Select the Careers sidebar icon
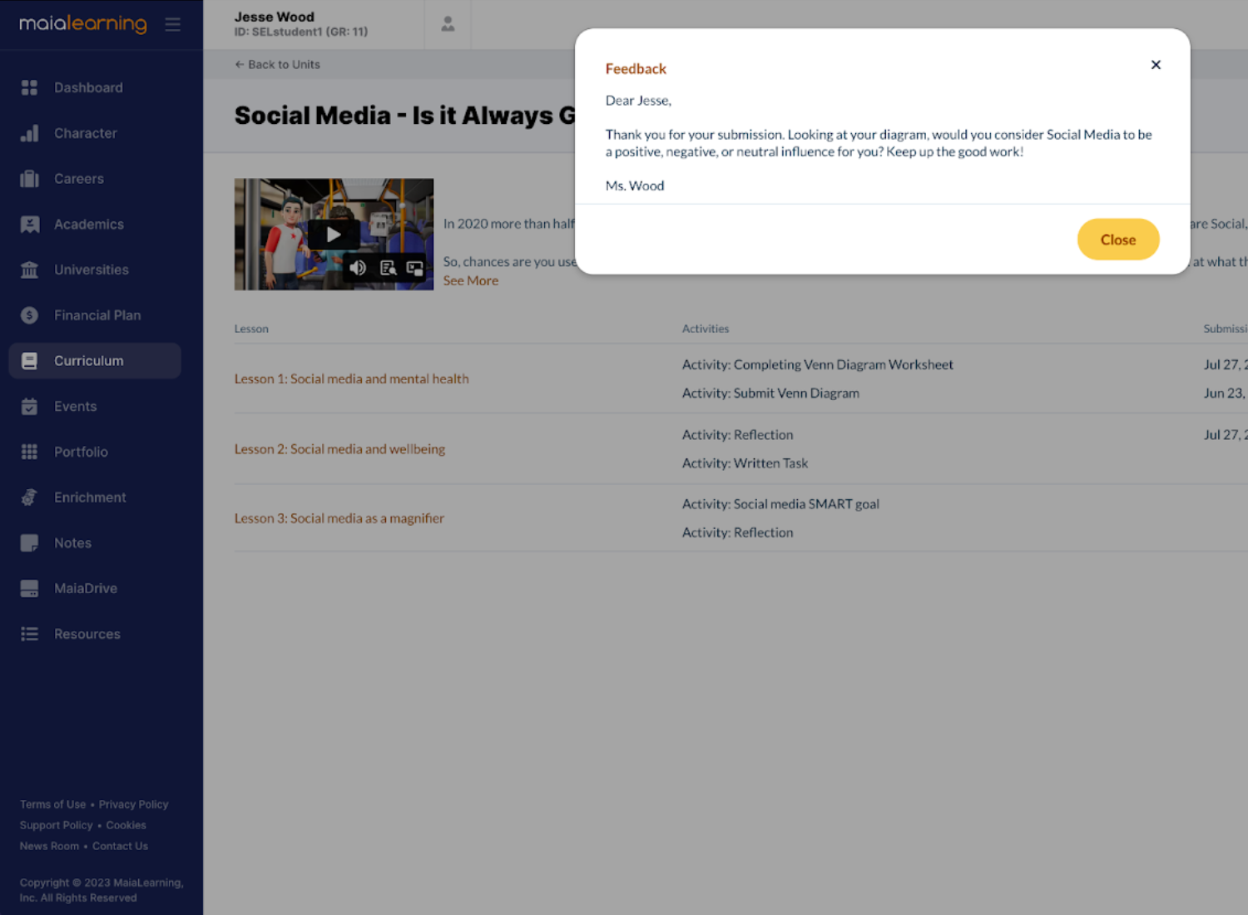 pyautogui.click(x=29, y=178)
